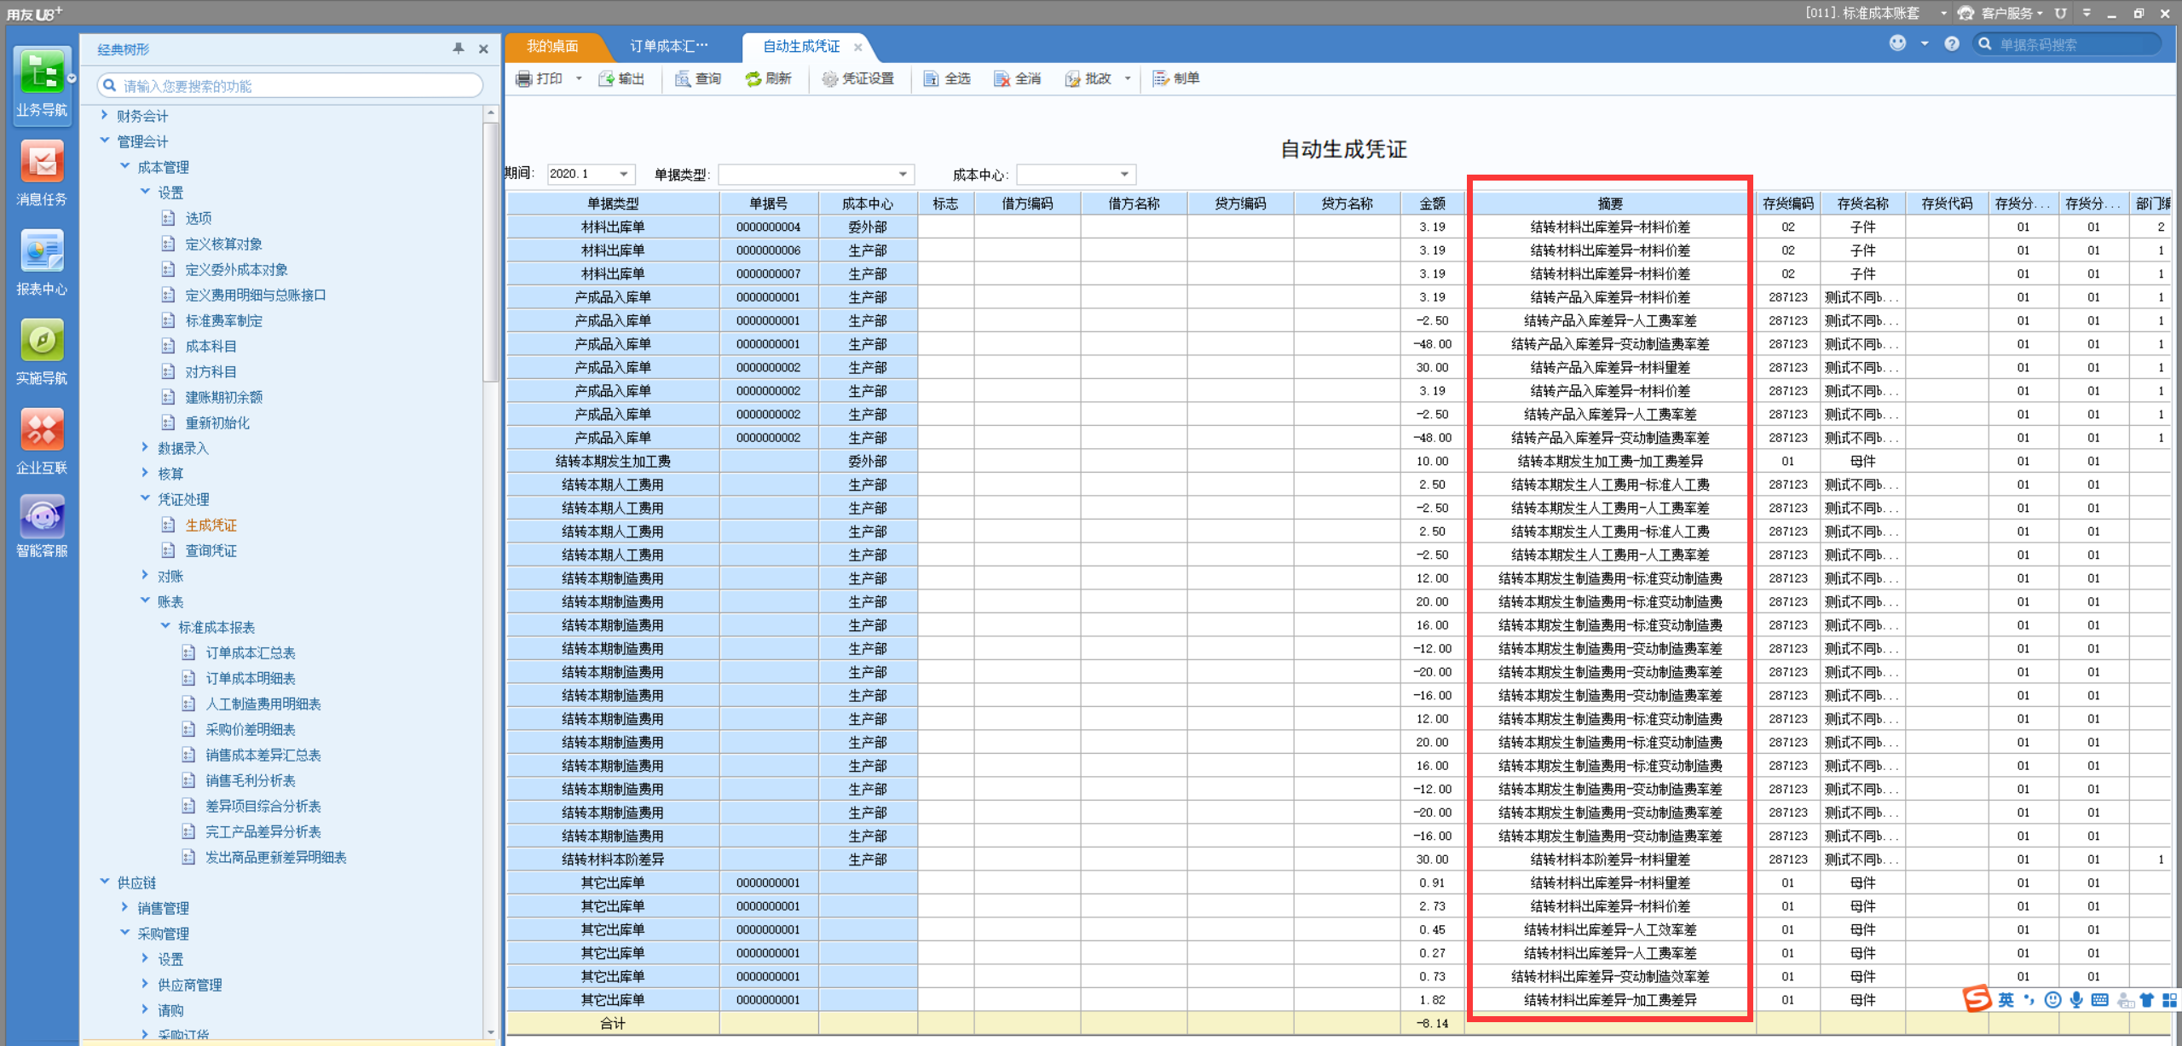The height and width of the screenshot is (1046, 2182).
Task: Sort by the 摘要 column header
Action: tap(1610, 204)
